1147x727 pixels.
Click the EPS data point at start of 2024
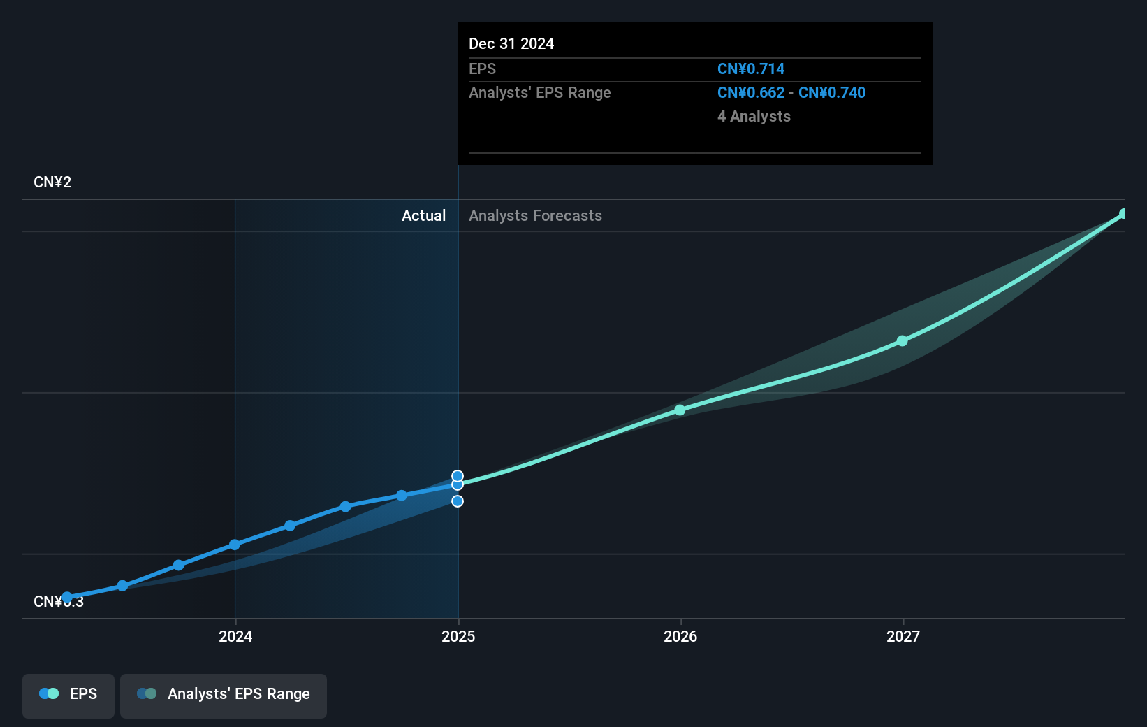(x=235, y=545)
